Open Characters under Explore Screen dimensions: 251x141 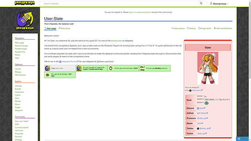[x=19, y=92]
